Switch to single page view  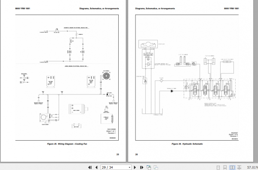[218, 167]
